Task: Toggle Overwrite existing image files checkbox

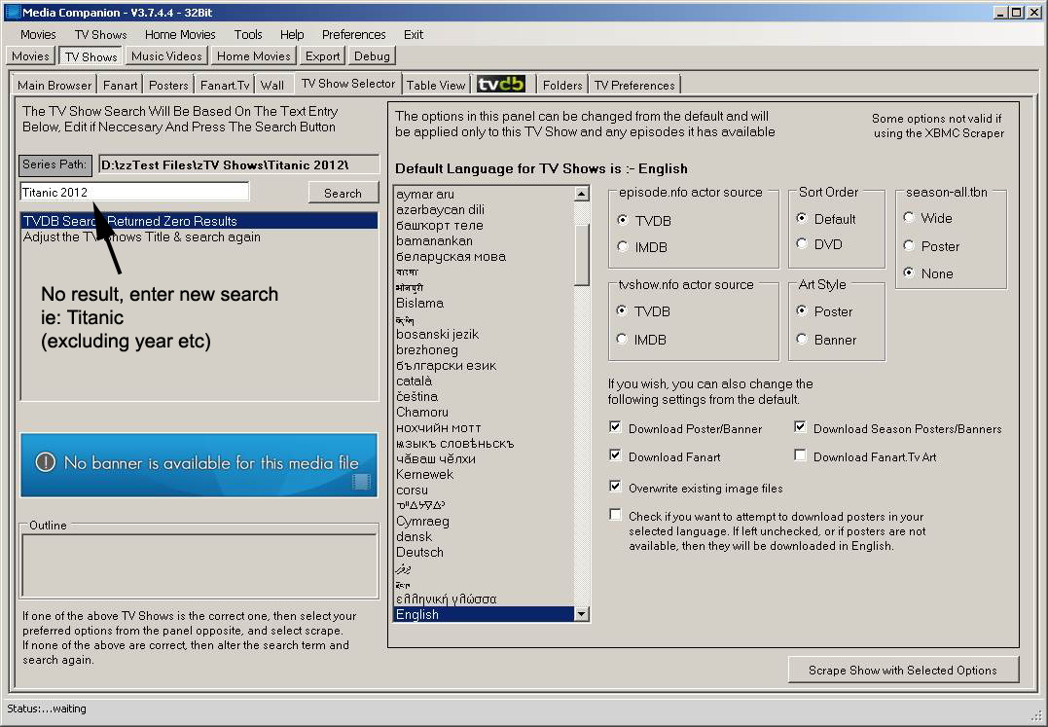Action: point(616,487)
